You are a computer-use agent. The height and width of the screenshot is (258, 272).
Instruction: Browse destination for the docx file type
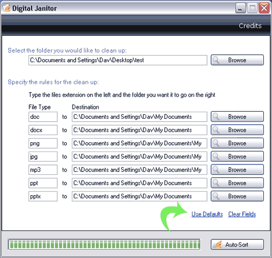click(x=237, y=130)
